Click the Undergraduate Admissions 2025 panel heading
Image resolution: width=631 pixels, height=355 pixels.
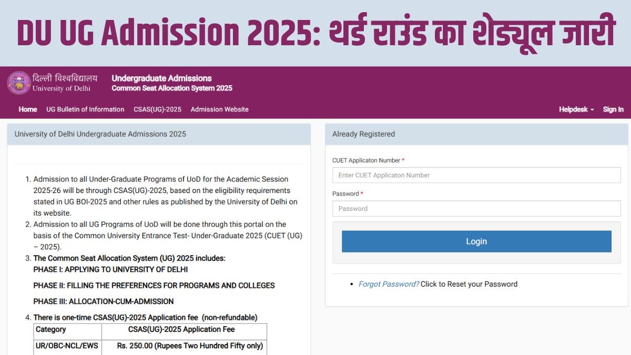click(x=100, y=134)
